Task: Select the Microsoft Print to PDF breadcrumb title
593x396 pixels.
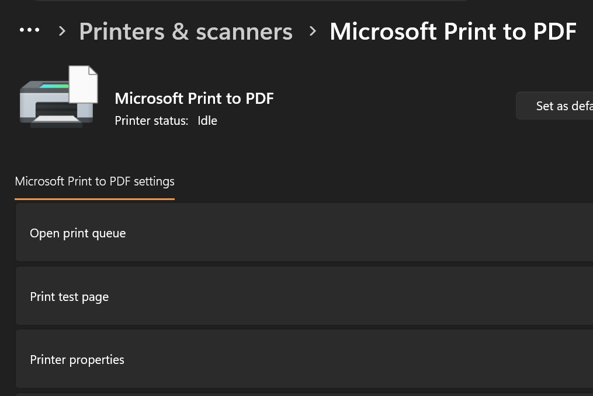Action: click(x=453, y=31)
